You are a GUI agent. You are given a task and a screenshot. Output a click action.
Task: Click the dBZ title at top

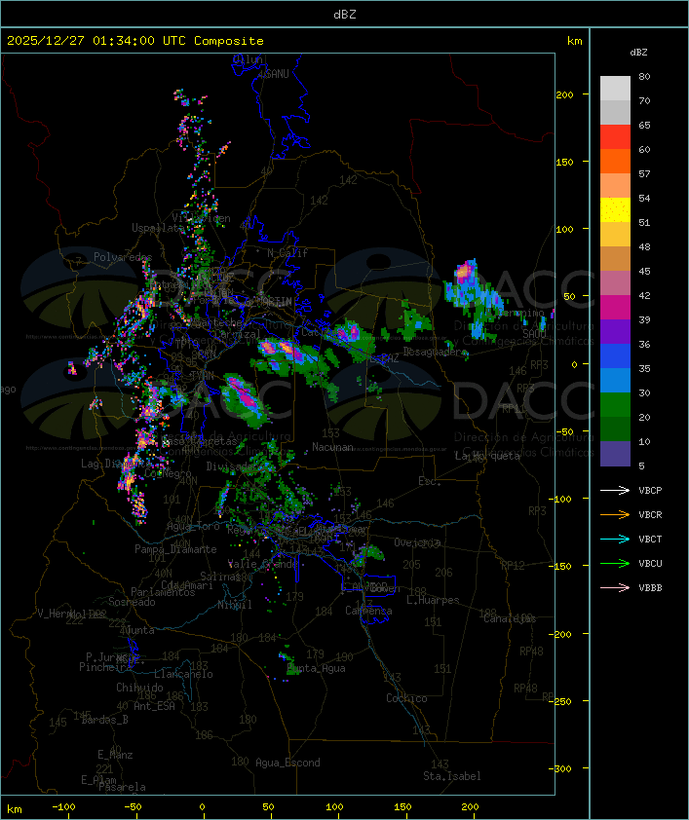click(x=345, y=15)
